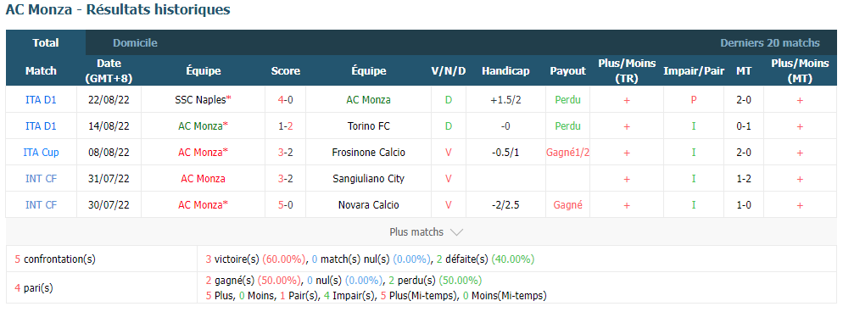Open the Domicile tab
Image resolution: width=843 pixels, height=312 pixels.
135,43
